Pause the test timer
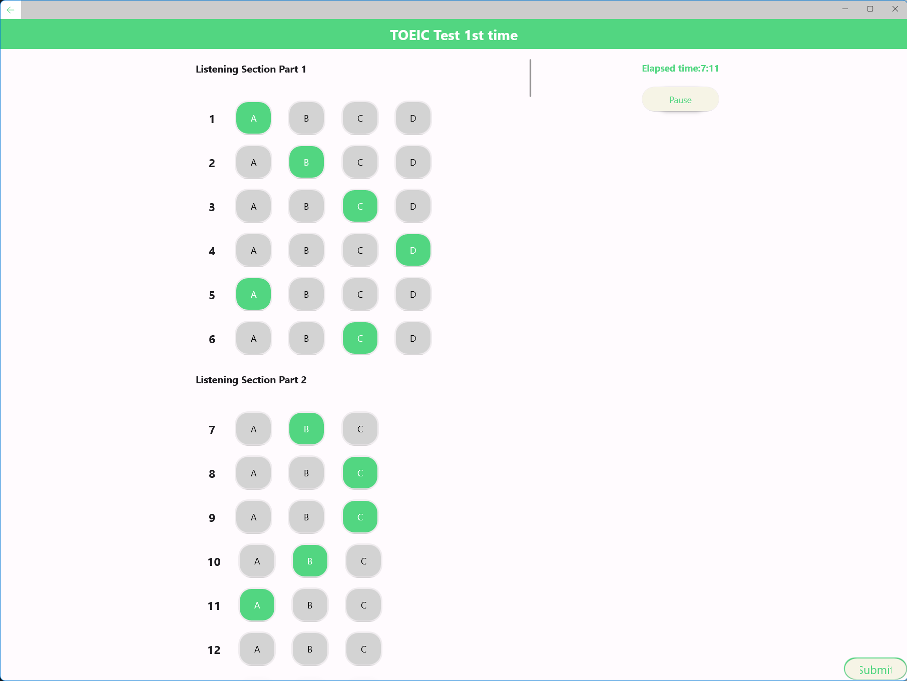 coord(680,100)
